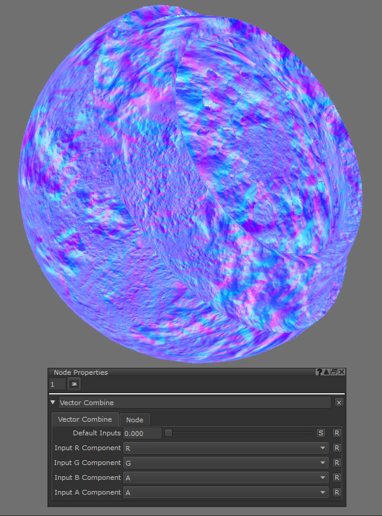Image resolution: width=382 pixels, height=516 pixels.
Task: Close the Node Properties panel
Action: [342, 372]
